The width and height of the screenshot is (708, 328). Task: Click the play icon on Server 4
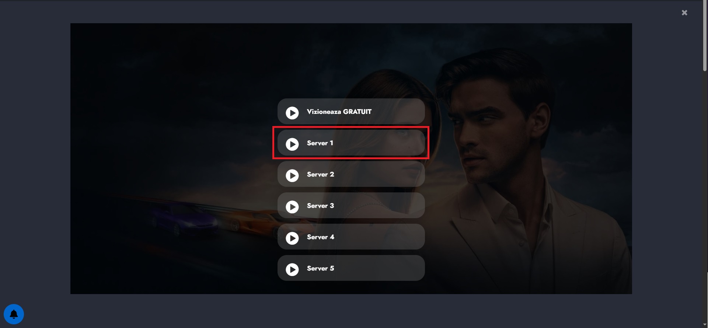coord(292,238)
